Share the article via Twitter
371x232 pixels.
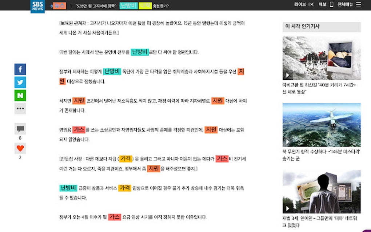[20, 83]
